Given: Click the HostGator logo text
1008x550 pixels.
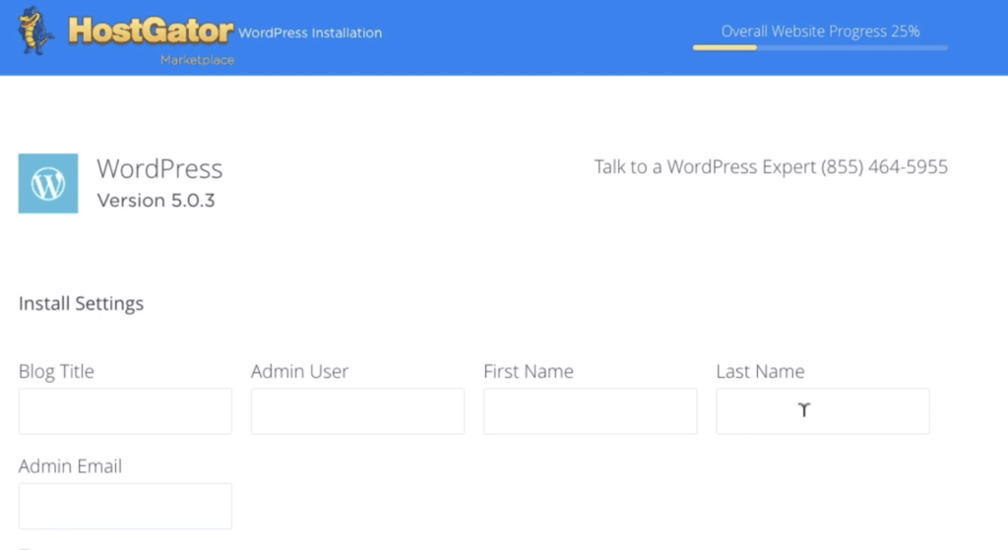Looking at the screenshot, I should (151, 31).
